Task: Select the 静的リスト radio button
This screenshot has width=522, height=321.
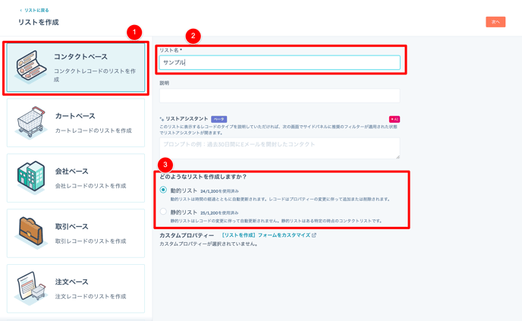Action: click(x=163, y=212)
